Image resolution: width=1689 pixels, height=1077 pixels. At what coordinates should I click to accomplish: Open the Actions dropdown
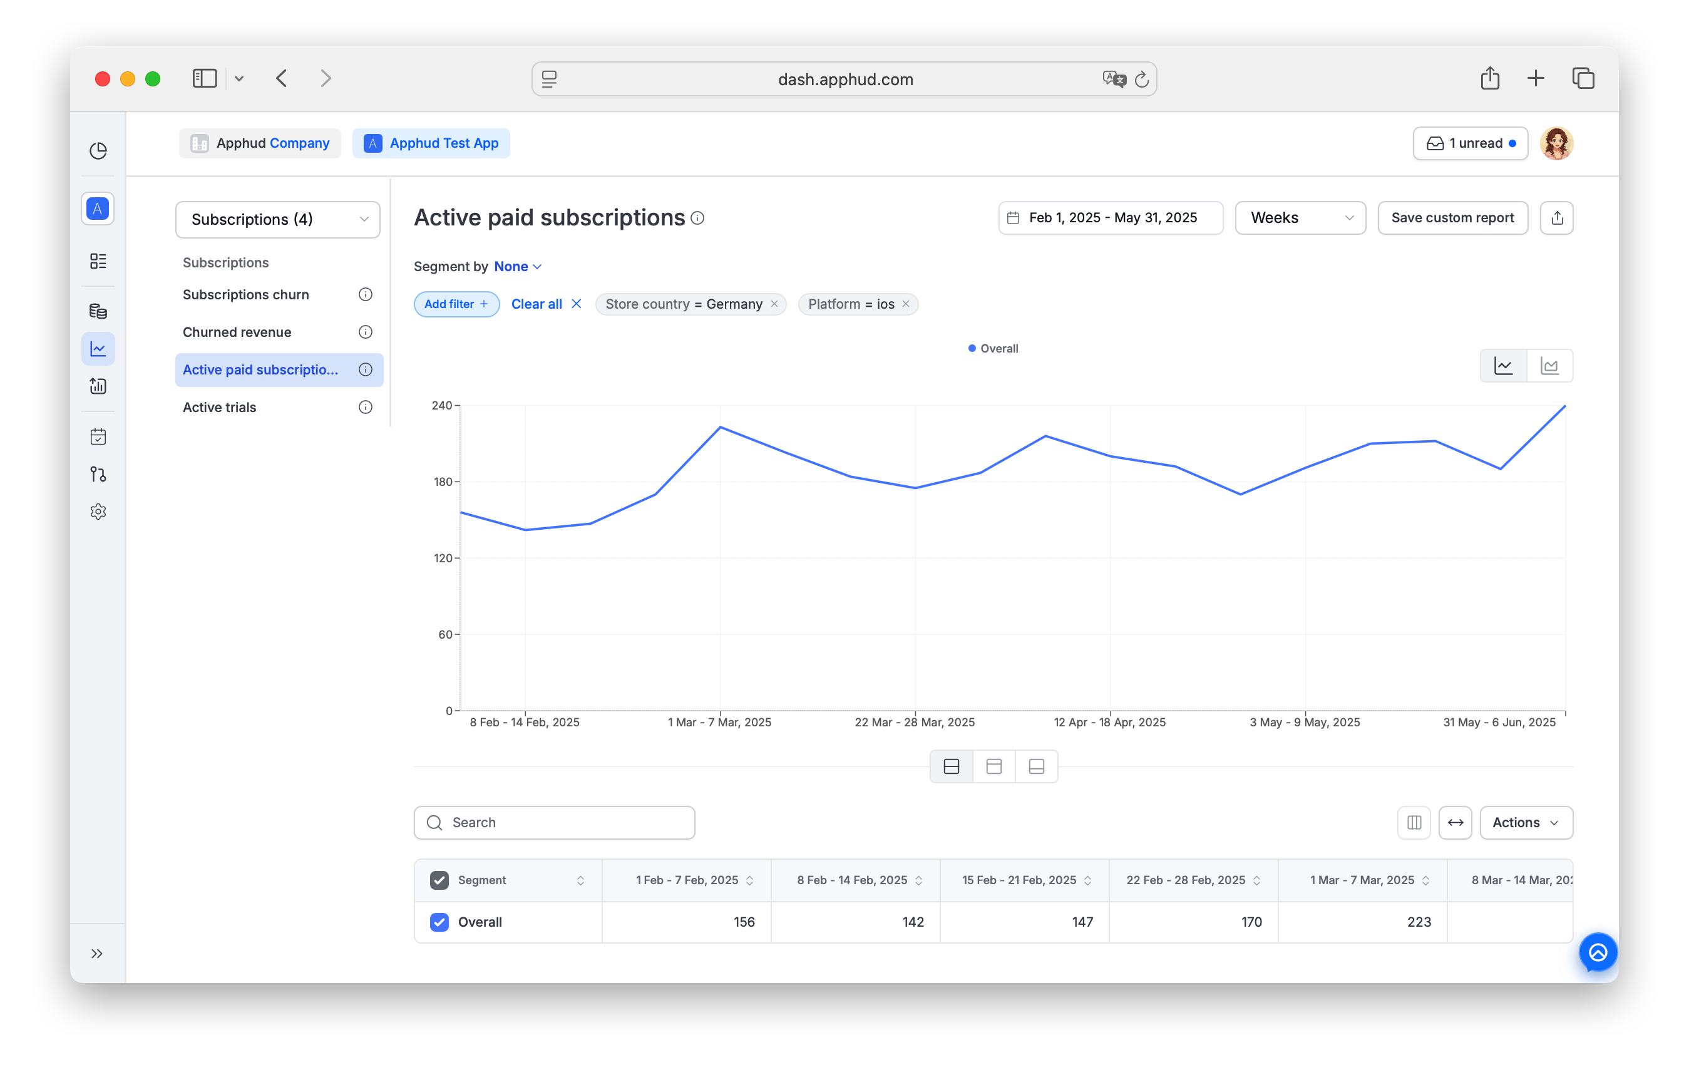[x=1526, y=822]
